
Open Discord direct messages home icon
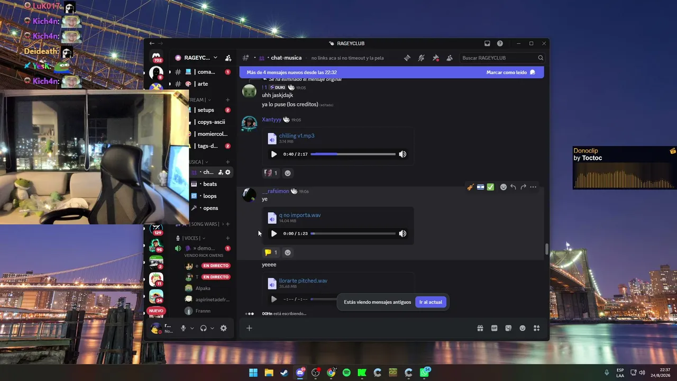coord(157,56)
